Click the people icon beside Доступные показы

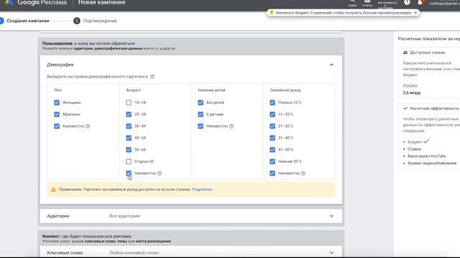coord(405,52)
